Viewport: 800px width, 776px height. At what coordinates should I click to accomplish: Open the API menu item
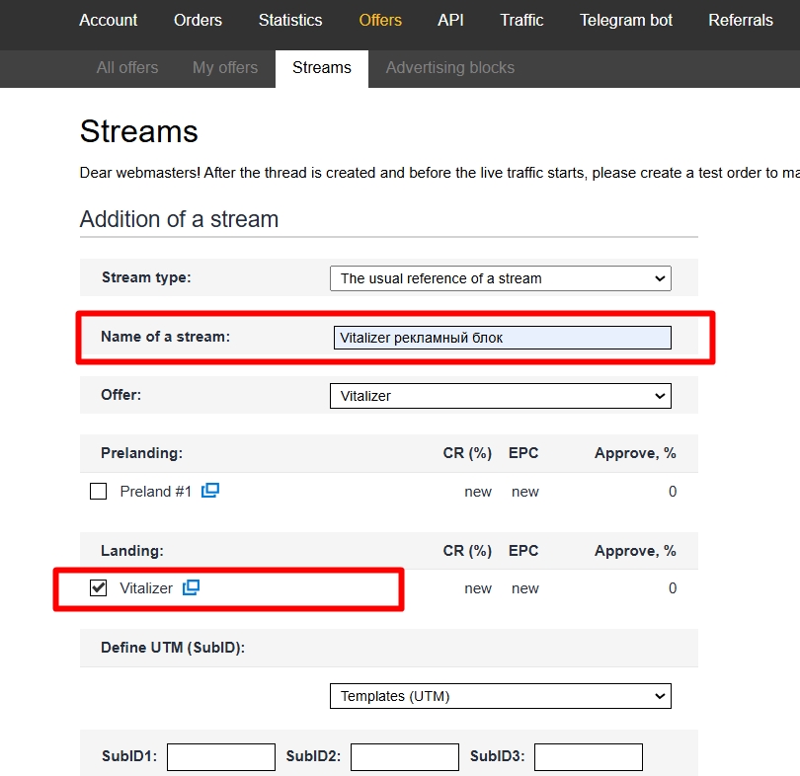coord(450,21)
